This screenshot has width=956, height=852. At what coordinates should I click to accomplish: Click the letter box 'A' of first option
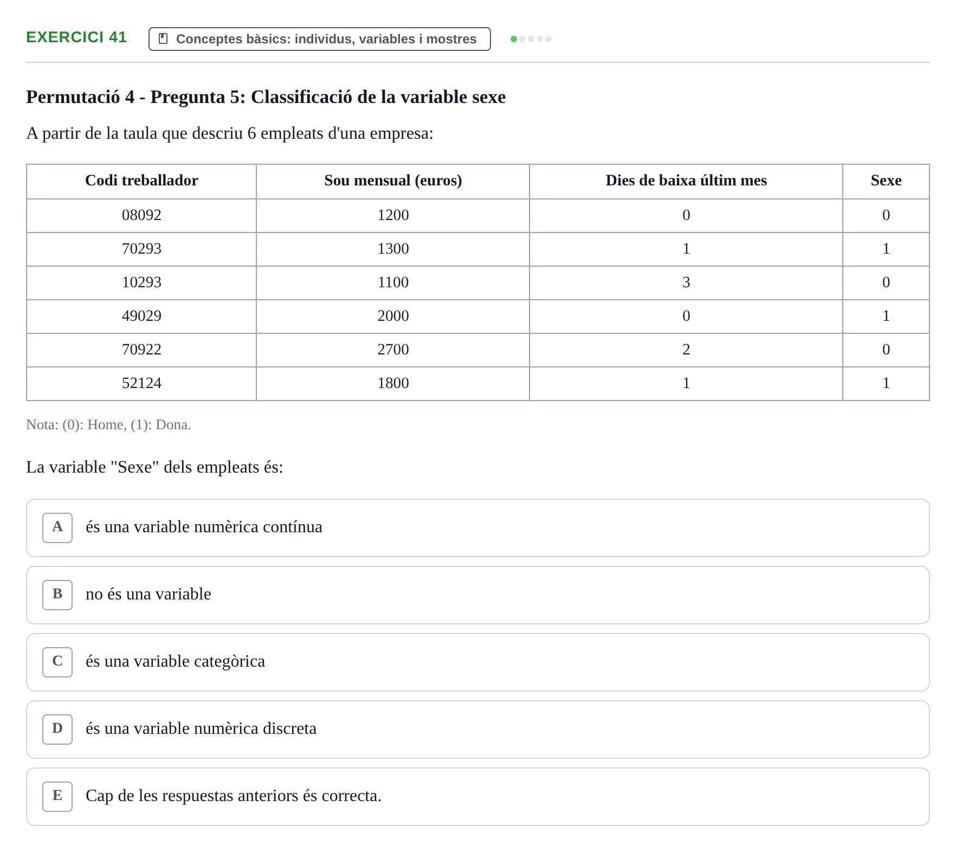click(x=57, y=528)
